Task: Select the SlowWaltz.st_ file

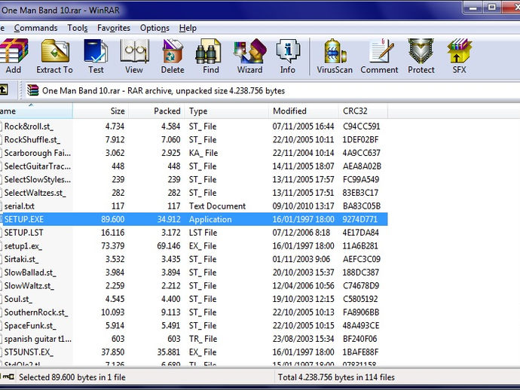Action: click(x=29, y=285)
